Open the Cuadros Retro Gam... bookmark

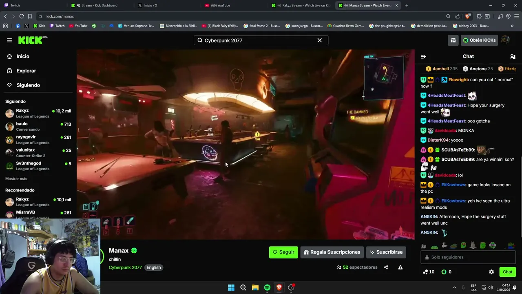coord(345,26)
